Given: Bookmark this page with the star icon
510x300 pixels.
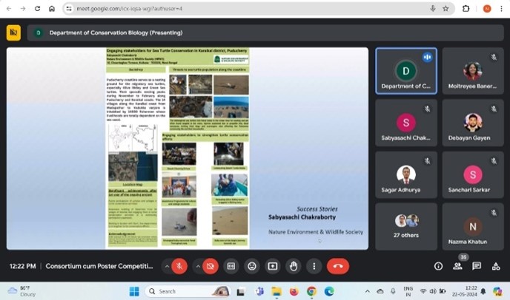Looking at the screenshot, I should [x=446, y=9].
